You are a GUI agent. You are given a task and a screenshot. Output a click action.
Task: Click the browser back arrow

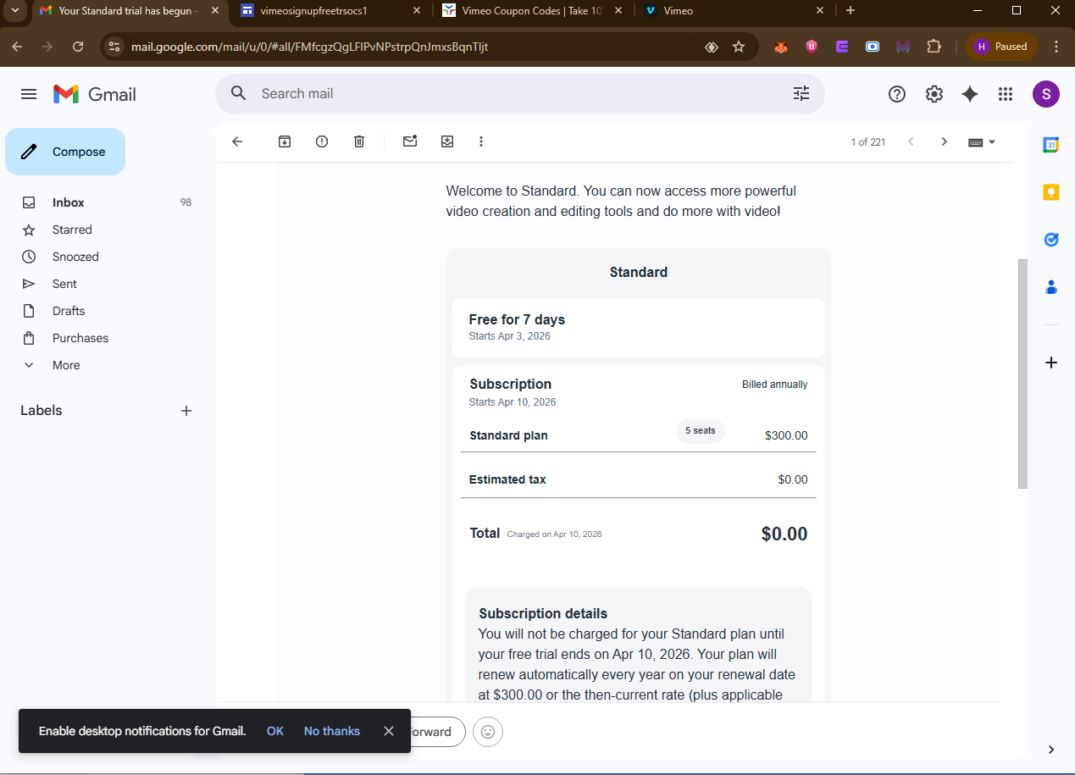click(x=17, y=47)
